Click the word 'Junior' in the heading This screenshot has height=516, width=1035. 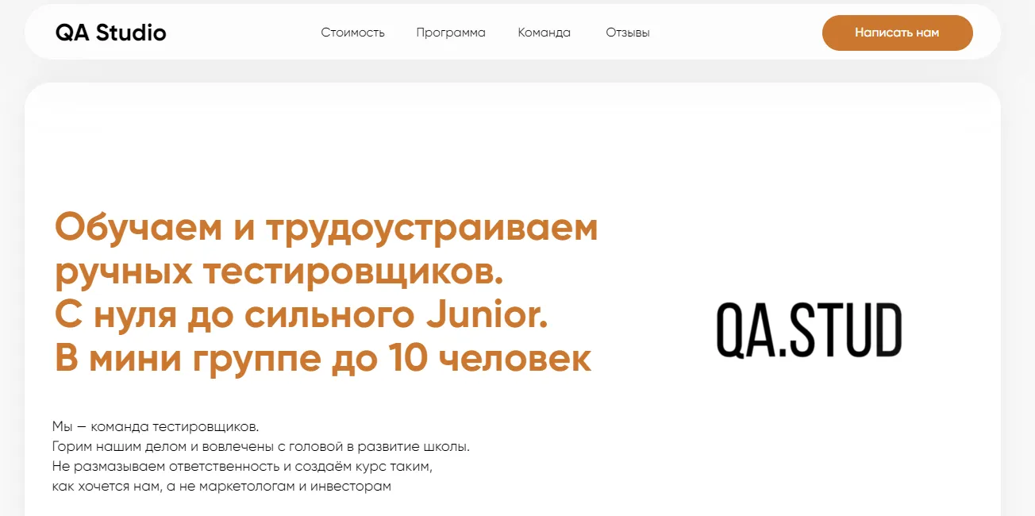[x=483, y=315]
